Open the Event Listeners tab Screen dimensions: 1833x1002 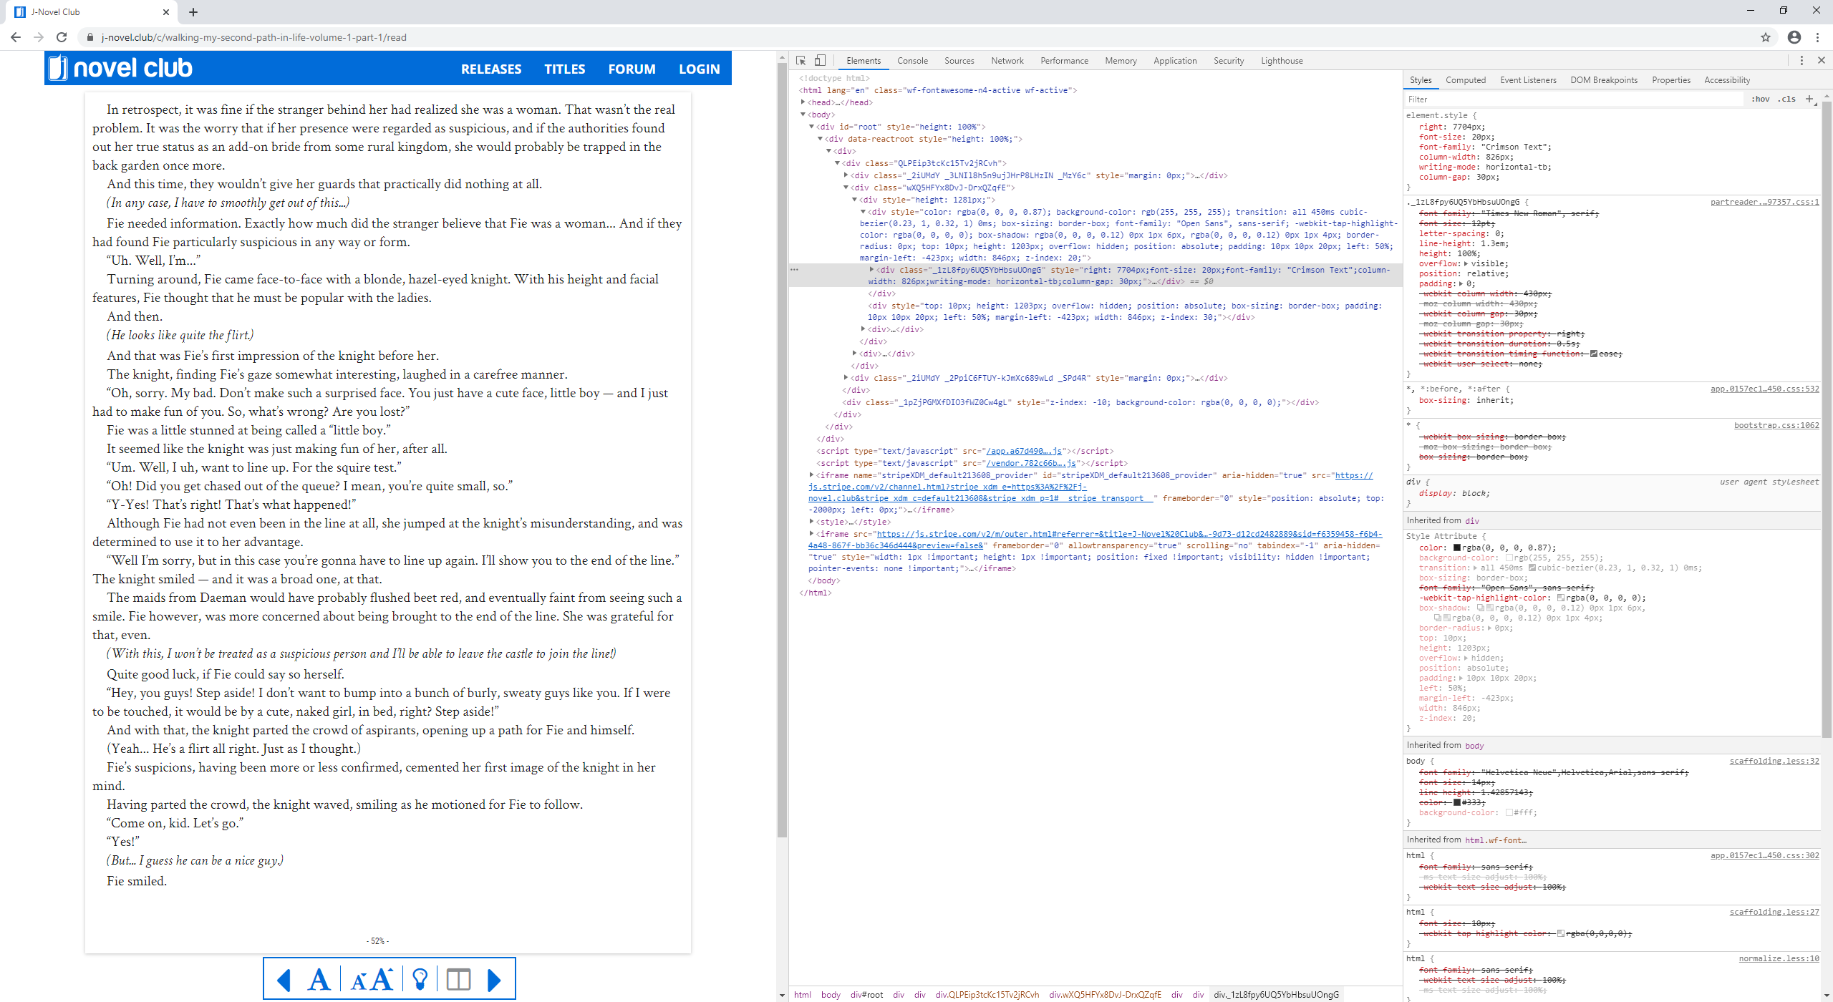click(x=1528, y=80)
